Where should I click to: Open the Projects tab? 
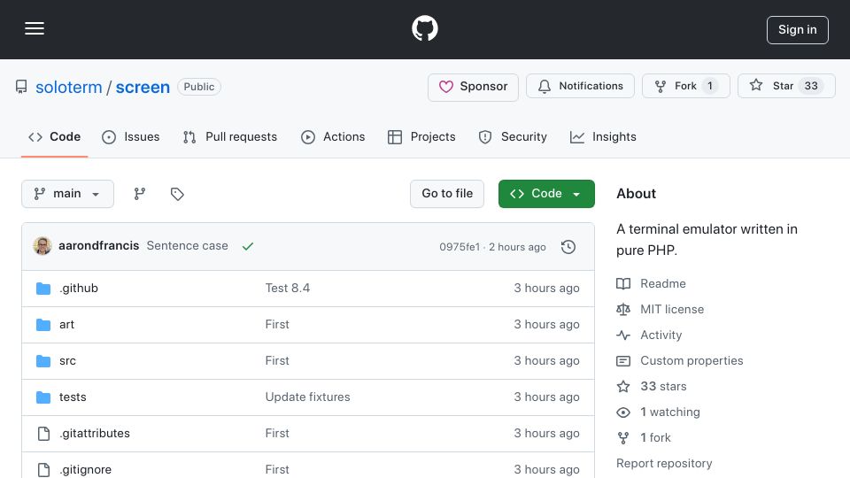421,137
